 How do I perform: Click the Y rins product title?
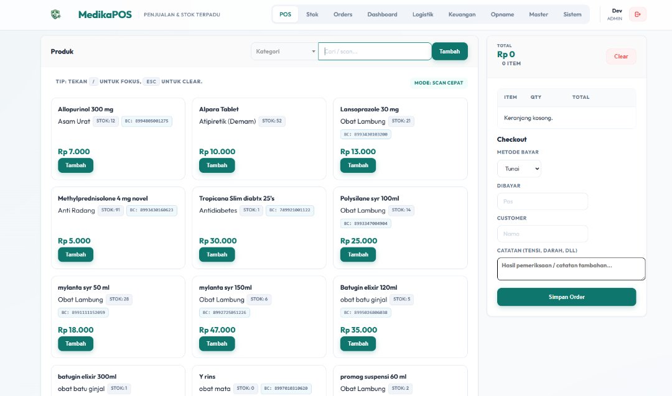point(207,377)
